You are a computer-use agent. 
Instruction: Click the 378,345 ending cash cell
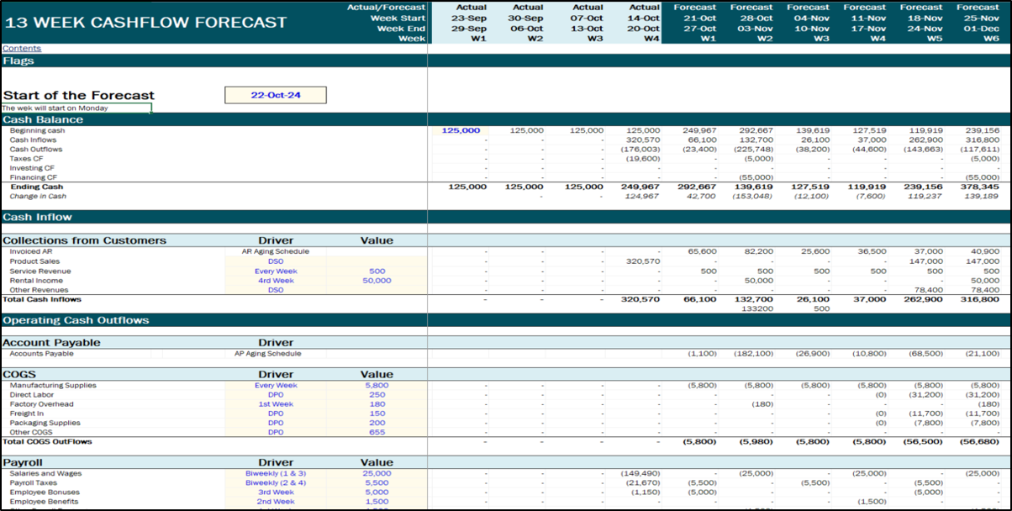tap(982, 187)
